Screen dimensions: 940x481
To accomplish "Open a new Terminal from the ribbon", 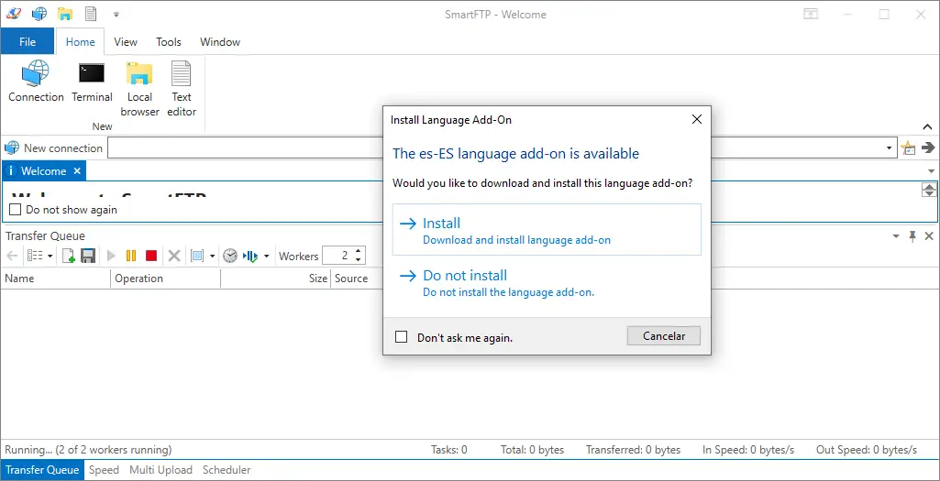I will [92, 82].
